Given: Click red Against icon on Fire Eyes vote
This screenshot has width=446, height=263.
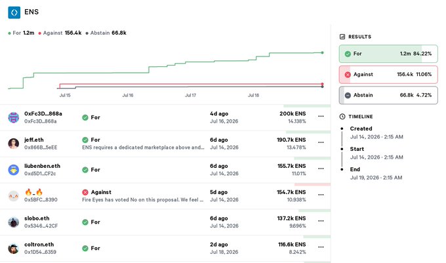Looking at the screenshot, I should coord(85,192).
